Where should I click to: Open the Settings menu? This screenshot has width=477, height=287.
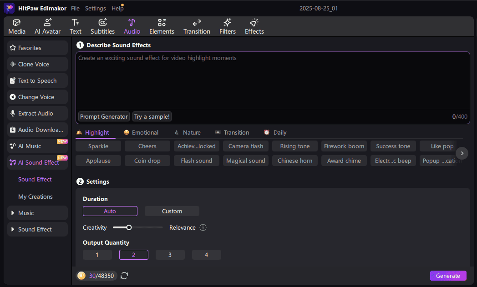pos(95,9)
